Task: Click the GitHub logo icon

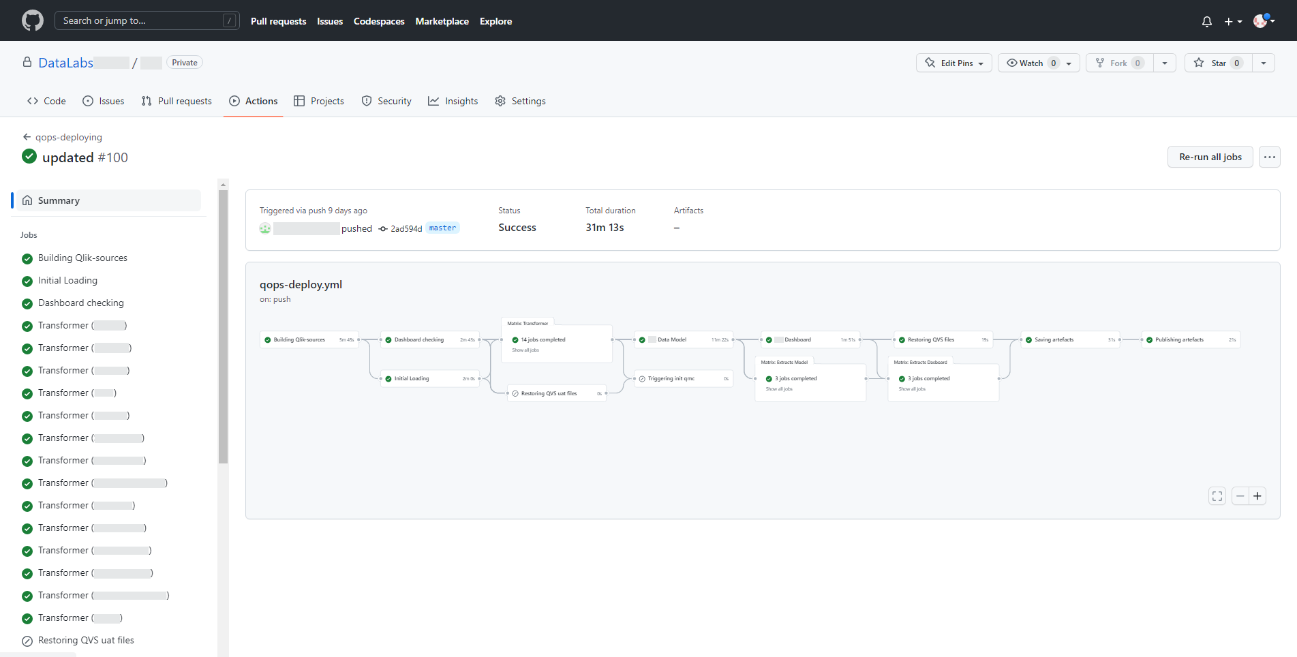Action: (x=32, y=20)
